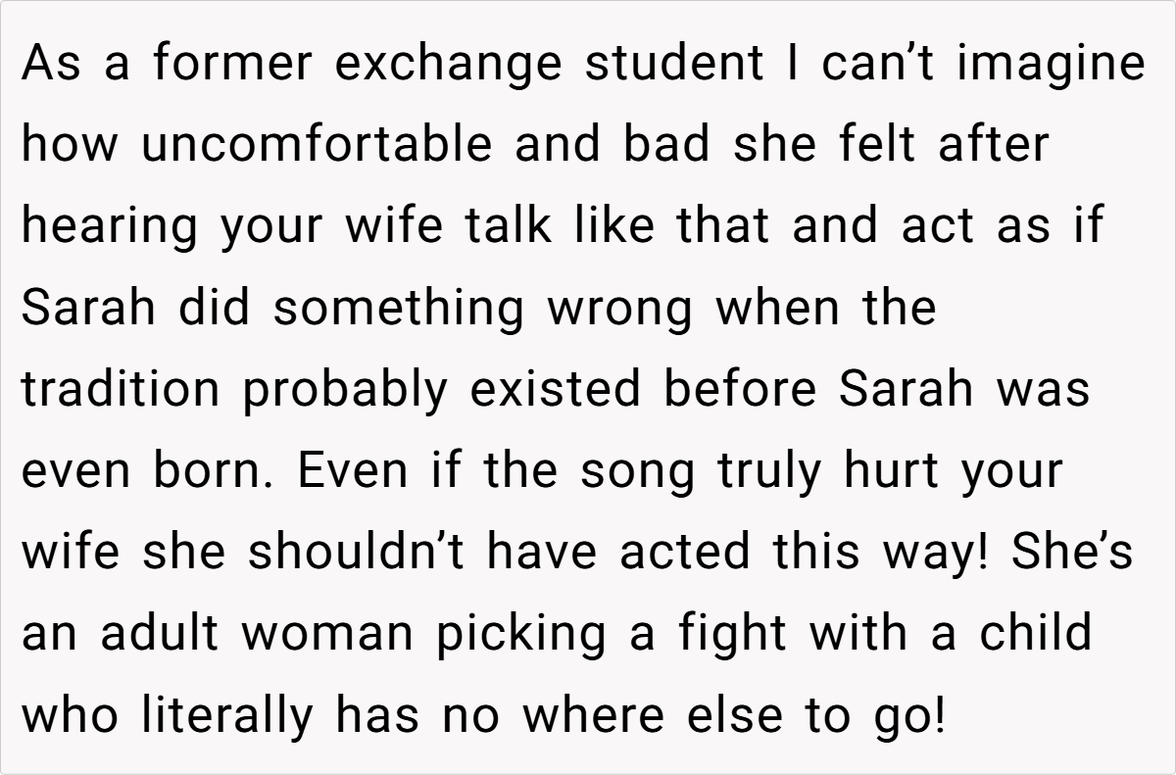This screenshot has height=775, width=1176.
Task: Click the word "fight"
Action: (x=735, y=634)
